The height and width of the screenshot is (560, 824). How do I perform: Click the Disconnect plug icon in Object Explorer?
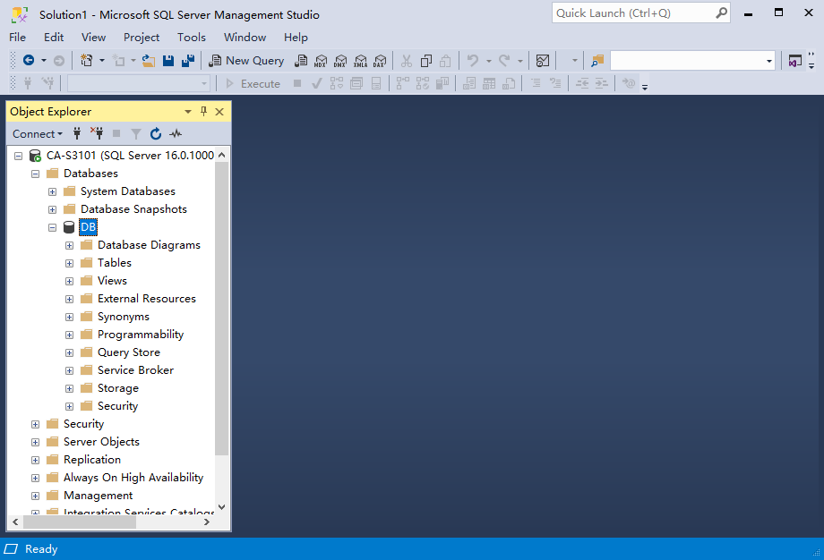[x=97, y=134]
